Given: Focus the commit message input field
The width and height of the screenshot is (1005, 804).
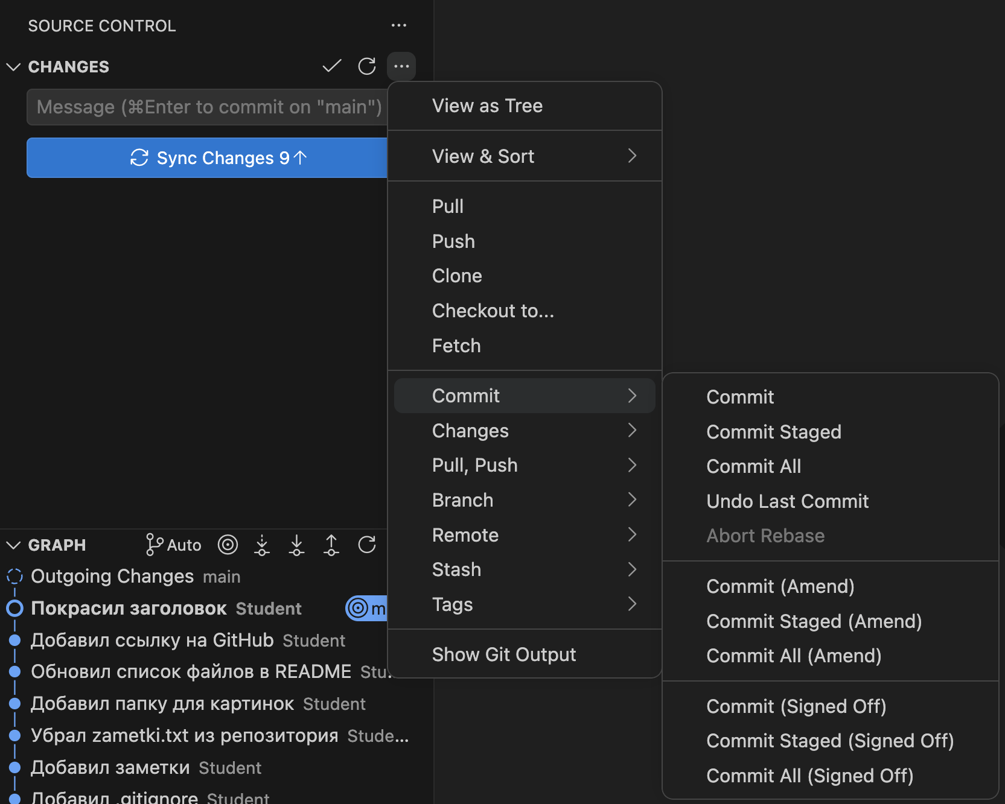Looking at the screenshot, I should (x=207, y=107).
